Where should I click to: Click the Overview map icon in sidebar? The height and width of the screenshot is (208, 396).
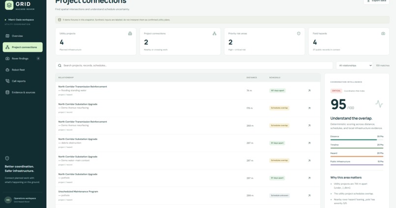tap(7, 36)
